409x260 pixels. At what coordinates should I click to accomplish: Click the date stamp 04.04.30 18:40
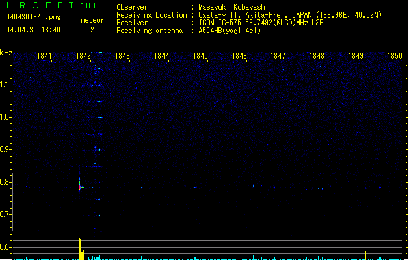coord(33,30)
